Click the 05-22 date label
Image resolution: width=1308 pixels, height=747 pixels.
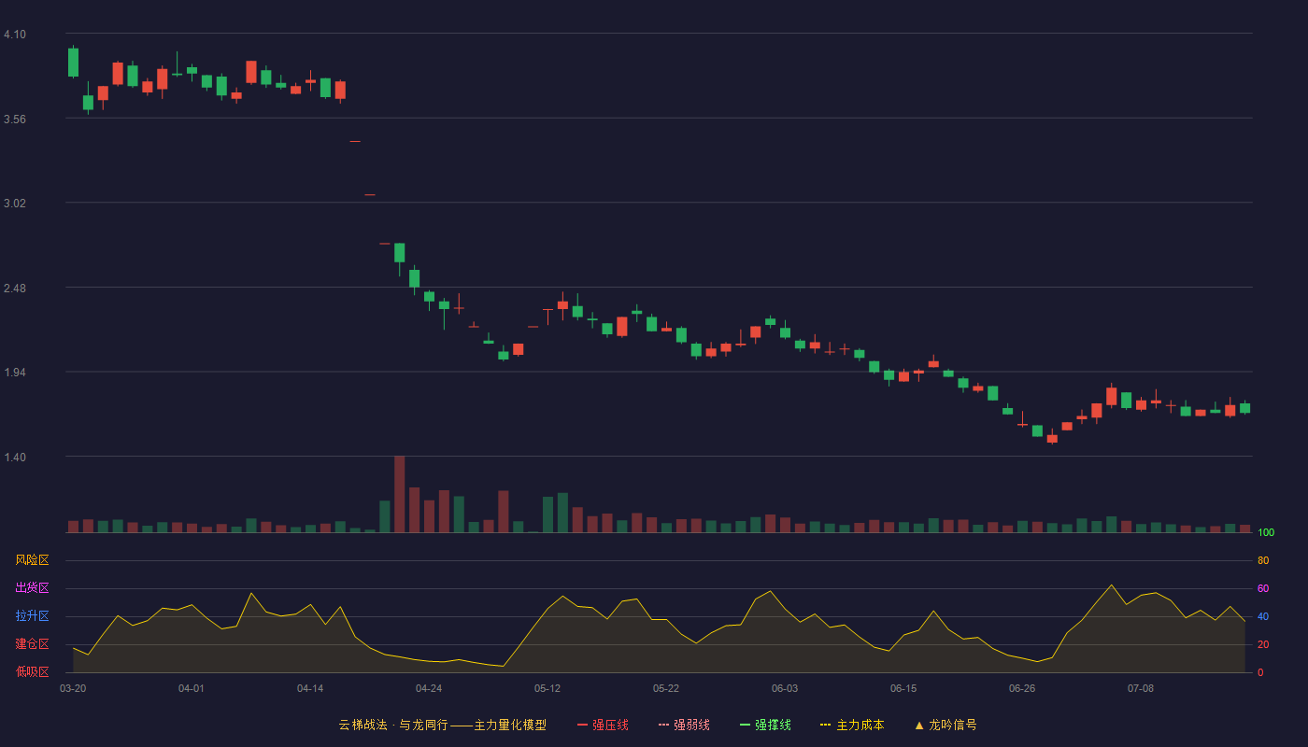click(666, 688)
